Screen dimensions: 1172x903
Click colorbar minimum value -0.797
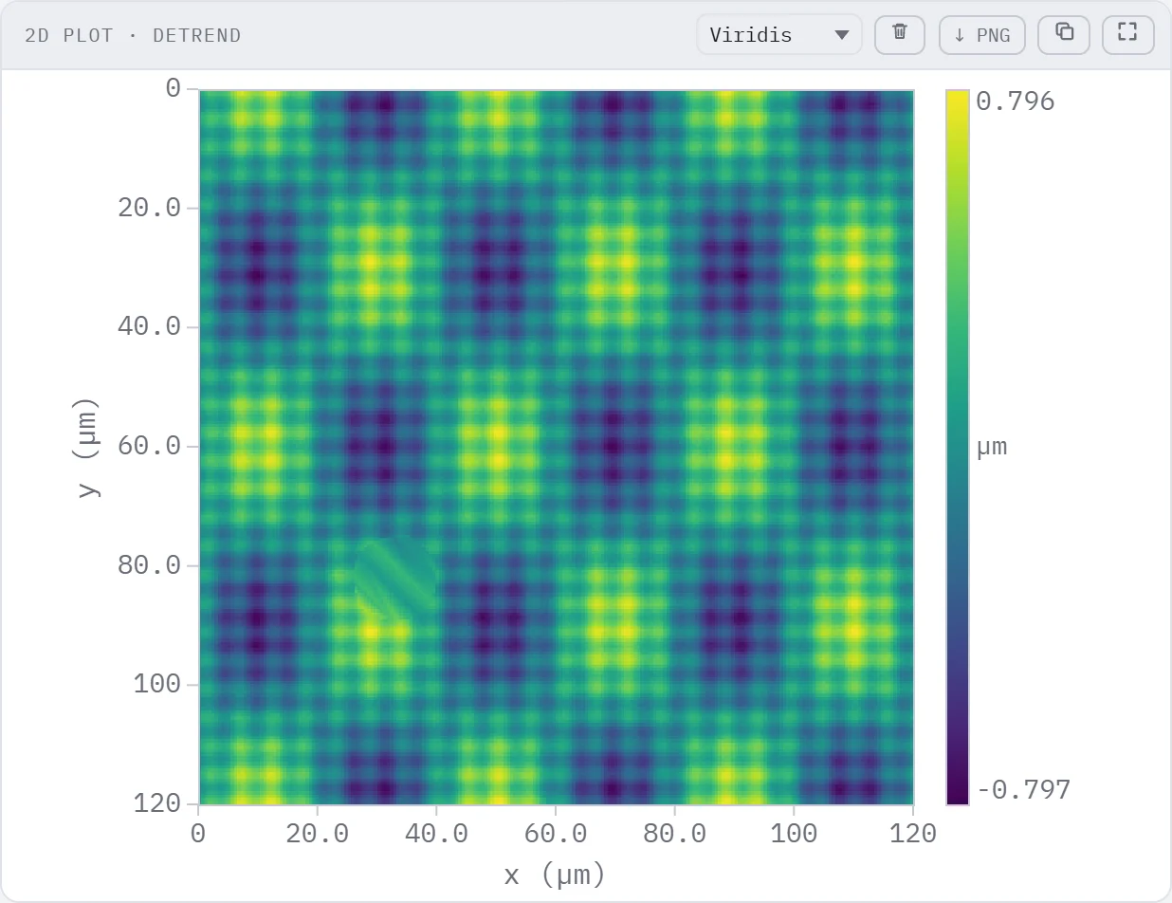pos(1022,790)
